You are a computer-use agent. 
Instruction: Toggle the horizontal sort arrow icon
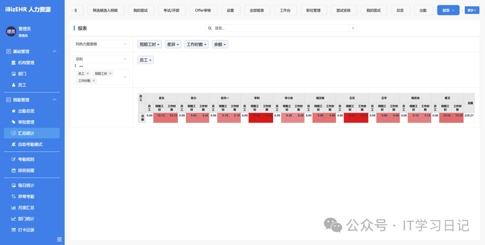click(x=81, y=66)
